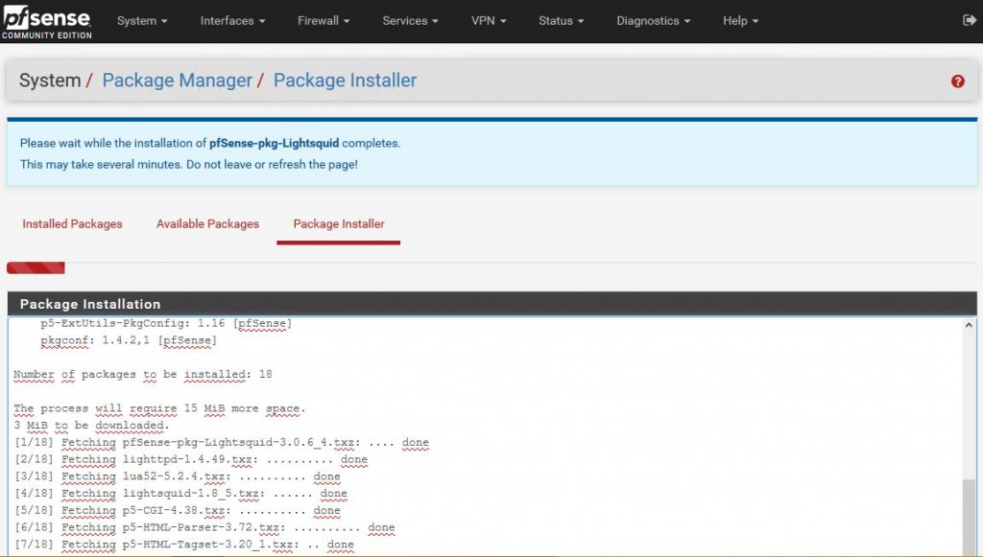Click the logout icon top right

pyautogui.click(x=969, y=19)
